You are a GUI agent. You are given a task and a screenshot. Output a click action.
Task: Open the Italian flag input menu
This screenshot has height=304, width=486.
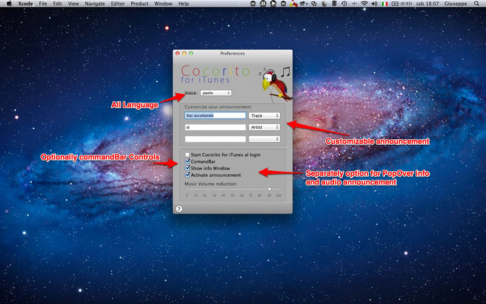(385, 4)
